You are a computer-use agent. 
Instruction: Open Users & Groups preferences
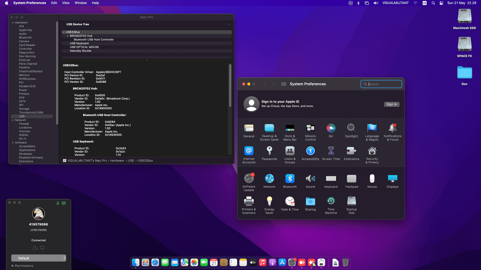(x=290, y=155)
